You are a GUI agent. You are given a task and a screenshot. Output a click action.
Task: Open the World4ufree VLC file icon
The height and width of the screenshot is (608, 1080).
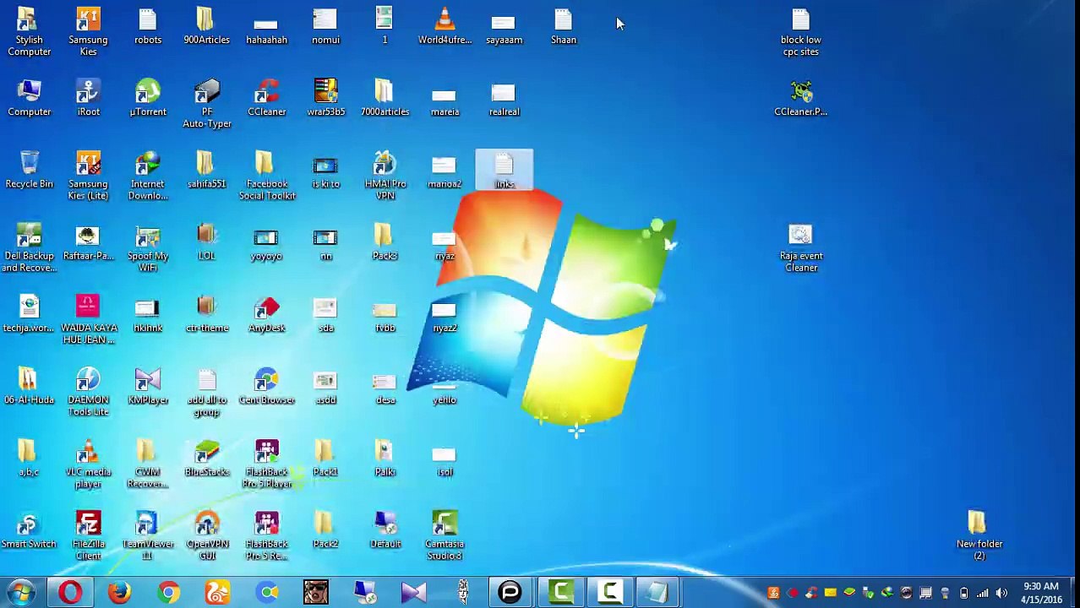(x=445, y=25)
